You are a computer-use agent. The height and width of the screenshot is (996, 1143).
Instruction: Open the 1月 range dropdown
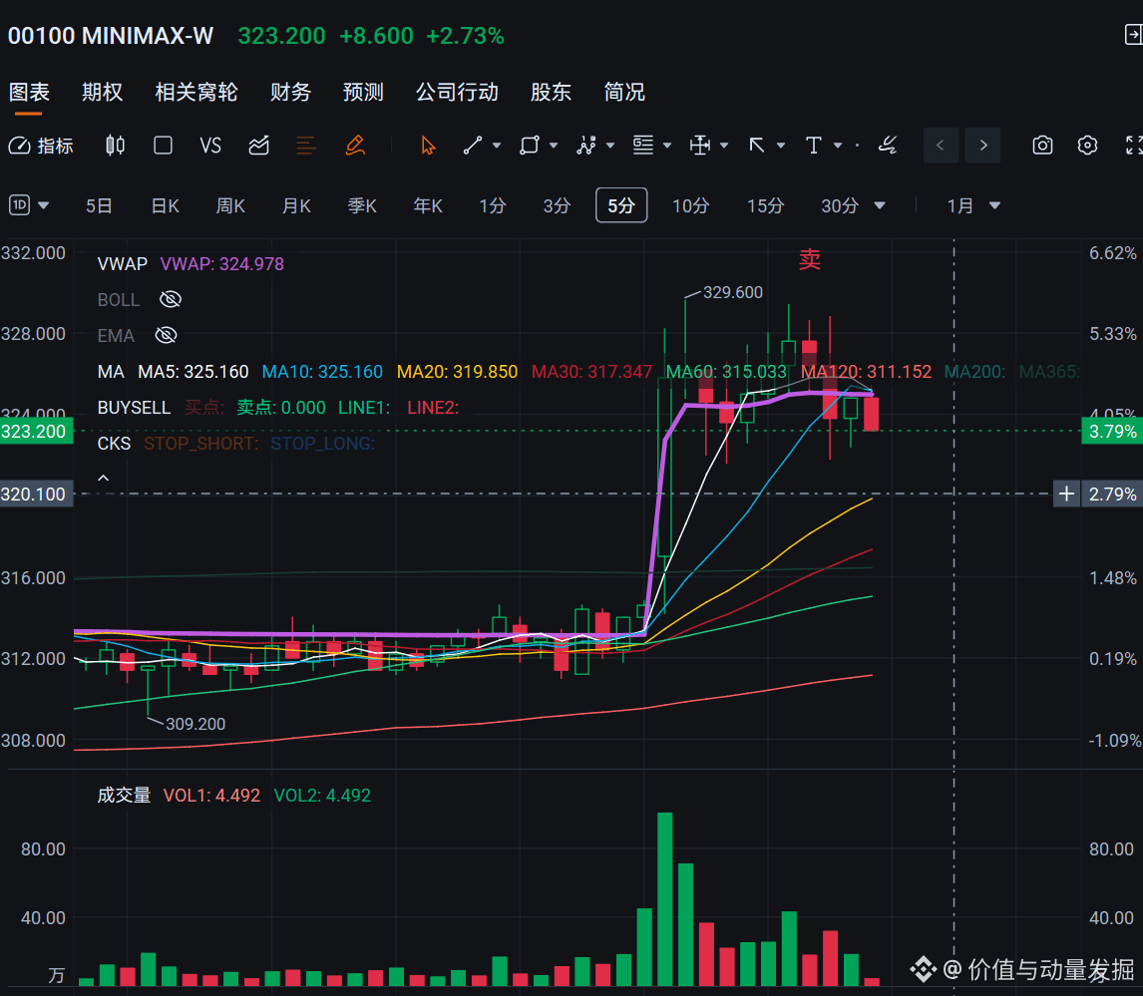tap(973, 206)
